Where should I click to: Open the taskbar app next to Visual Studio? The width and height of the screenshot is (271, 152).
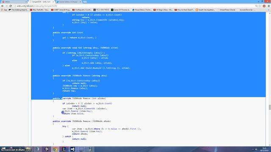81,149
